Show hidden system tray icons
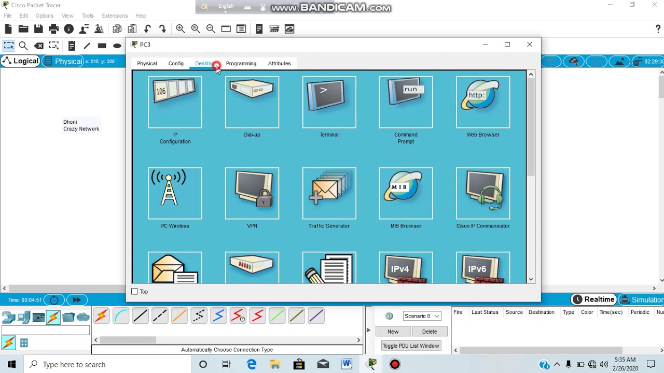Image resolution: width=664 pixels, height=373 pixels. tap(557, 365)
